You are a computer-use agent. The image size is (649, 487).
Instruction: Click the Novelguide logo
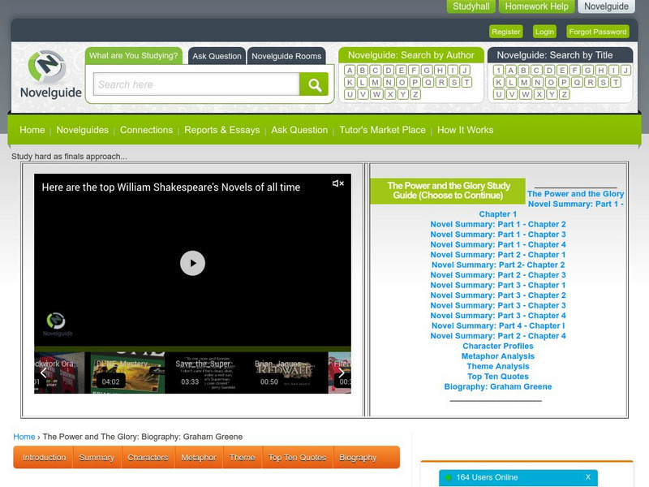(x=50, y=75)
